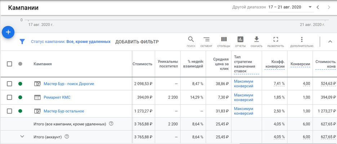Click the help icon next to Итого (аккаунт)
The height and width of the screenshot is (144, 337).
coord(67,136)
